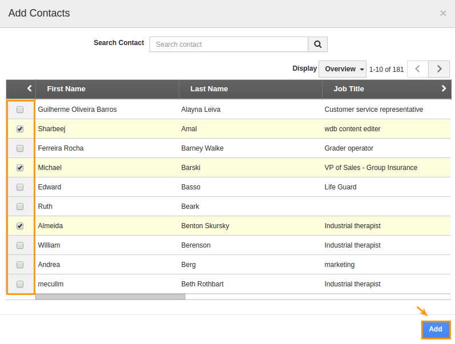Click job title Customer service representative
The height and width of the screenshot is (344, 455).
coord(374,110)
